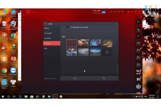Click the ENG language indicator
161x107 pixels.
click(145, 97)
